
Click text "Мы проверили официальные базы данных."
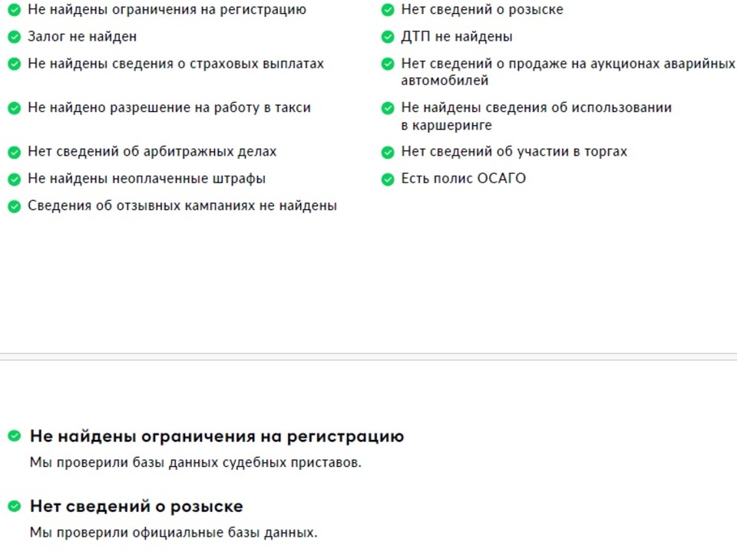pyautogui.click(x=173, y=532)
